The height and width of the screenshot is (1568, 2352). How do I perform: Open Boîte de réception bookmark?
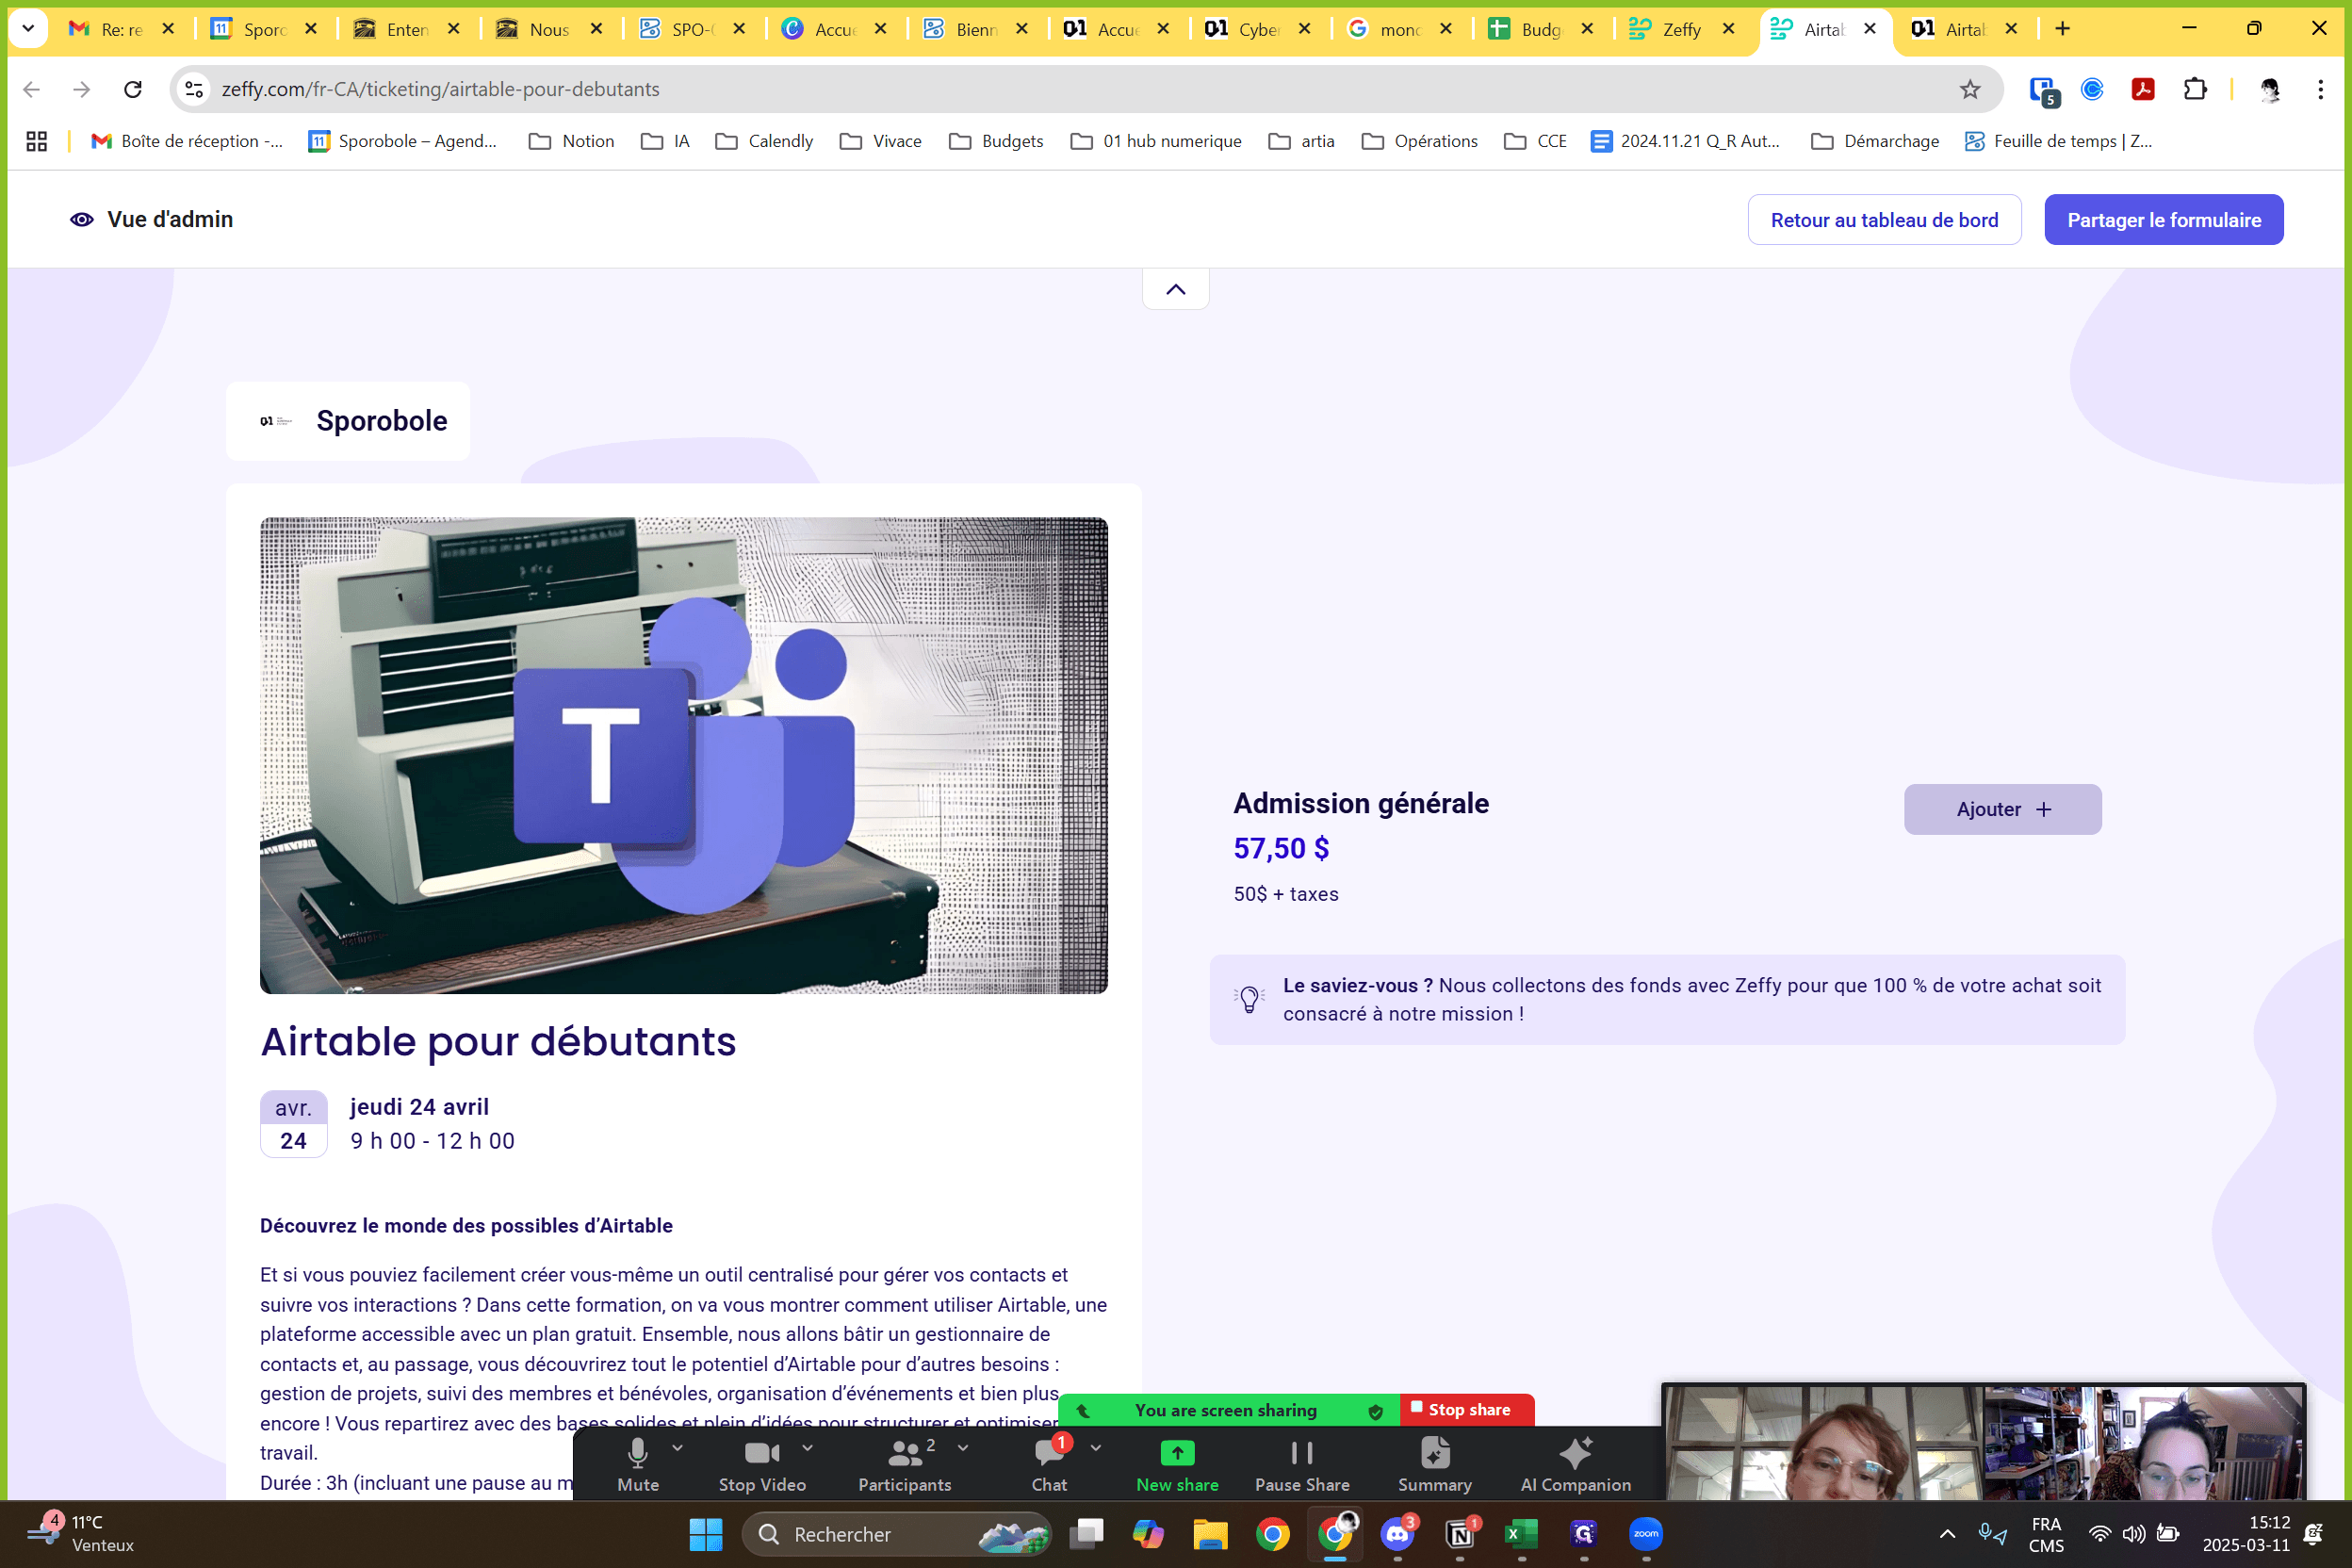point(187,141)
